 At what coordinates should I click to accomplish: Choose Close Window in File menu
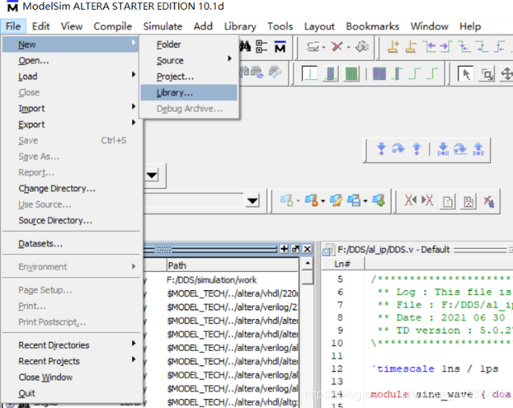click(x=70, y=378)
